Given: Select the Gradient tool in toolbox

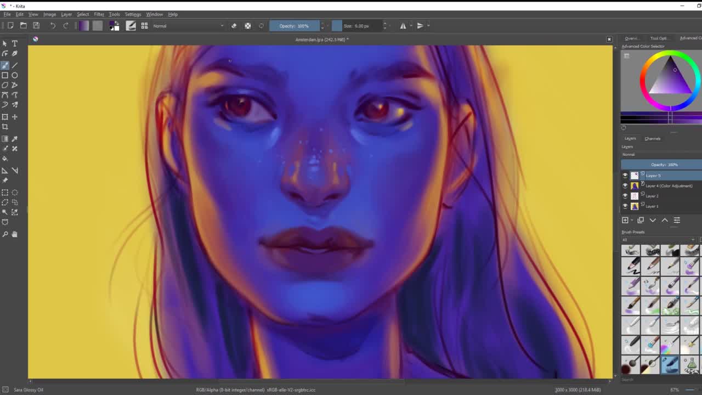Looking at the screenshot, I should point(5,139).
